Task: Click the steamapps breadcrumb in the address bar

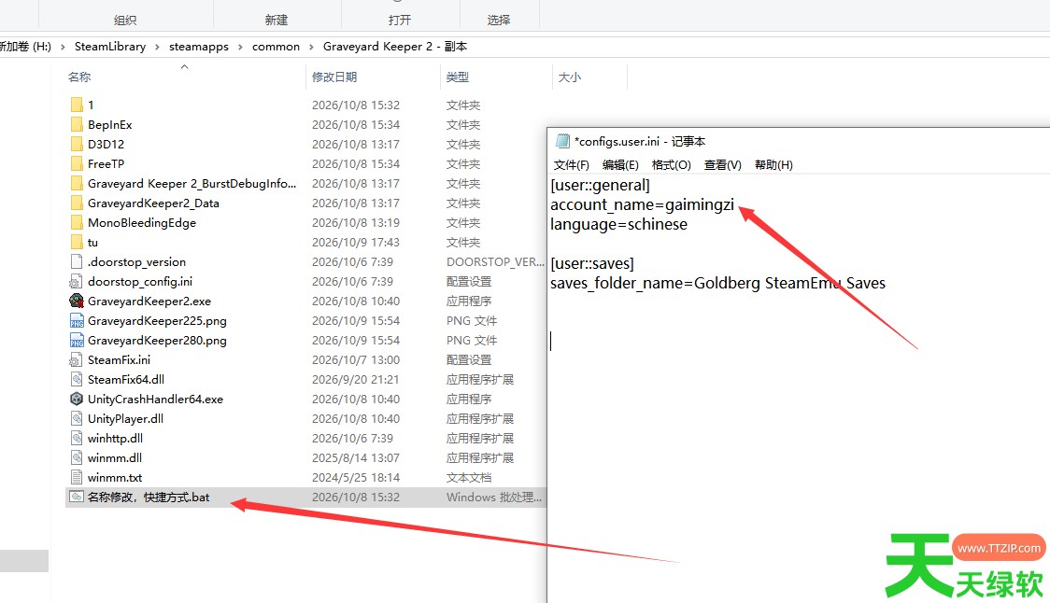Action: coord(198,47)
